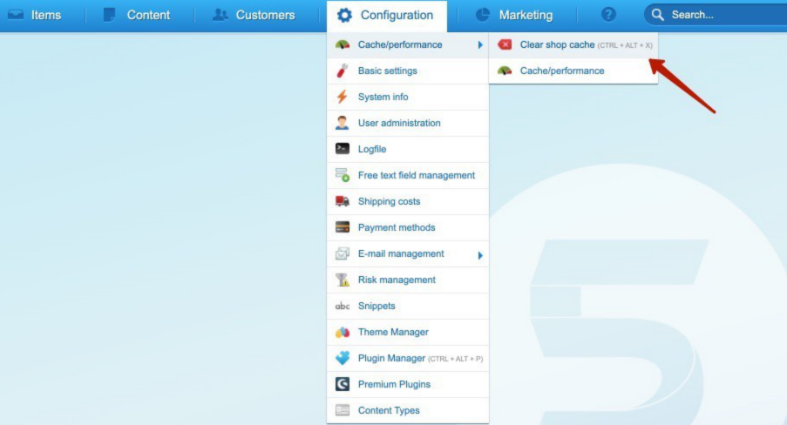Click the red Clear shop cache icon

point(505,44)
